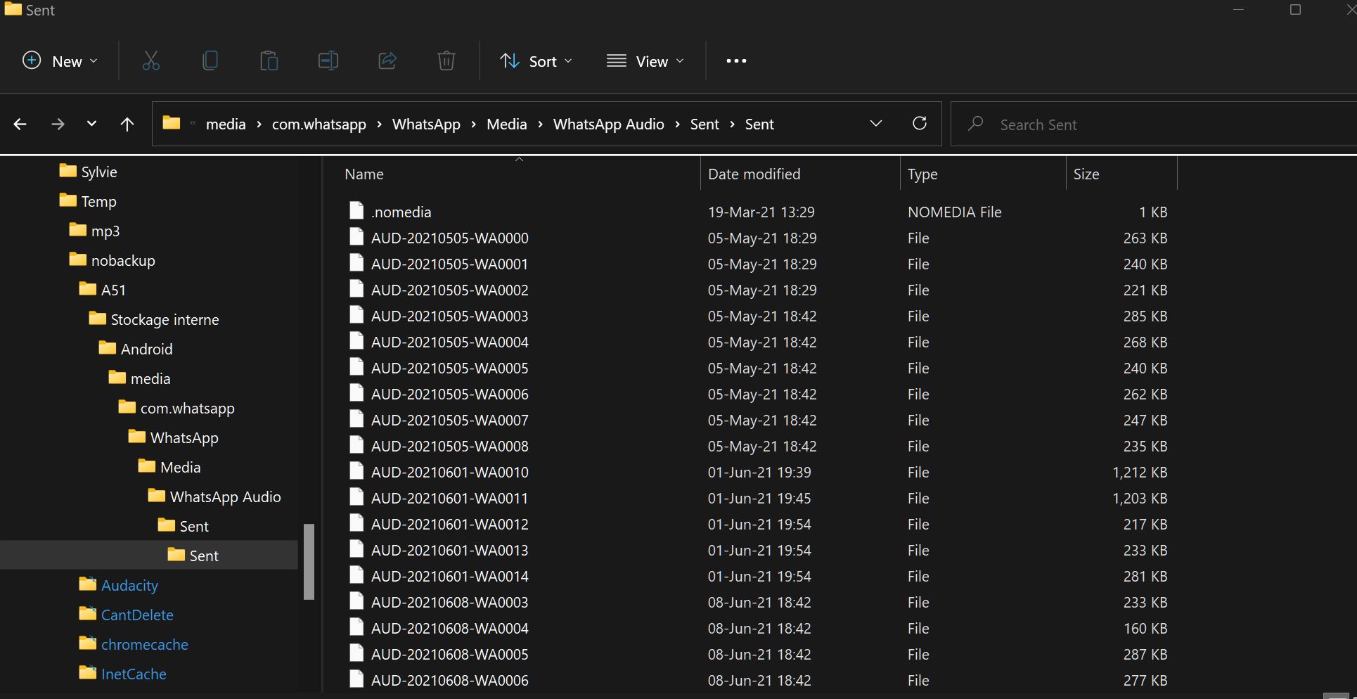The image size is (1357, 699).
Task: Click the Share icon in toolbar
Action: [387, 61]
